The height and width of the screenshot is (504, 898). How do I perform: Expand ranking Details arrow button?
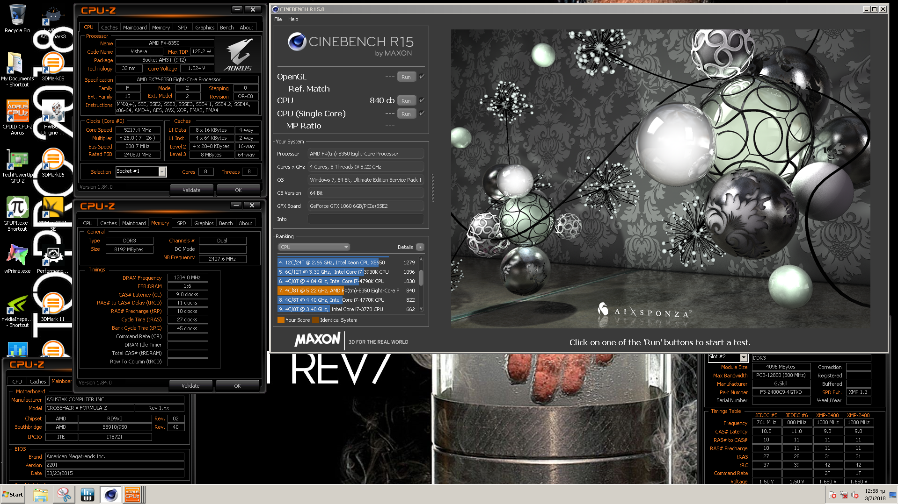420,247
